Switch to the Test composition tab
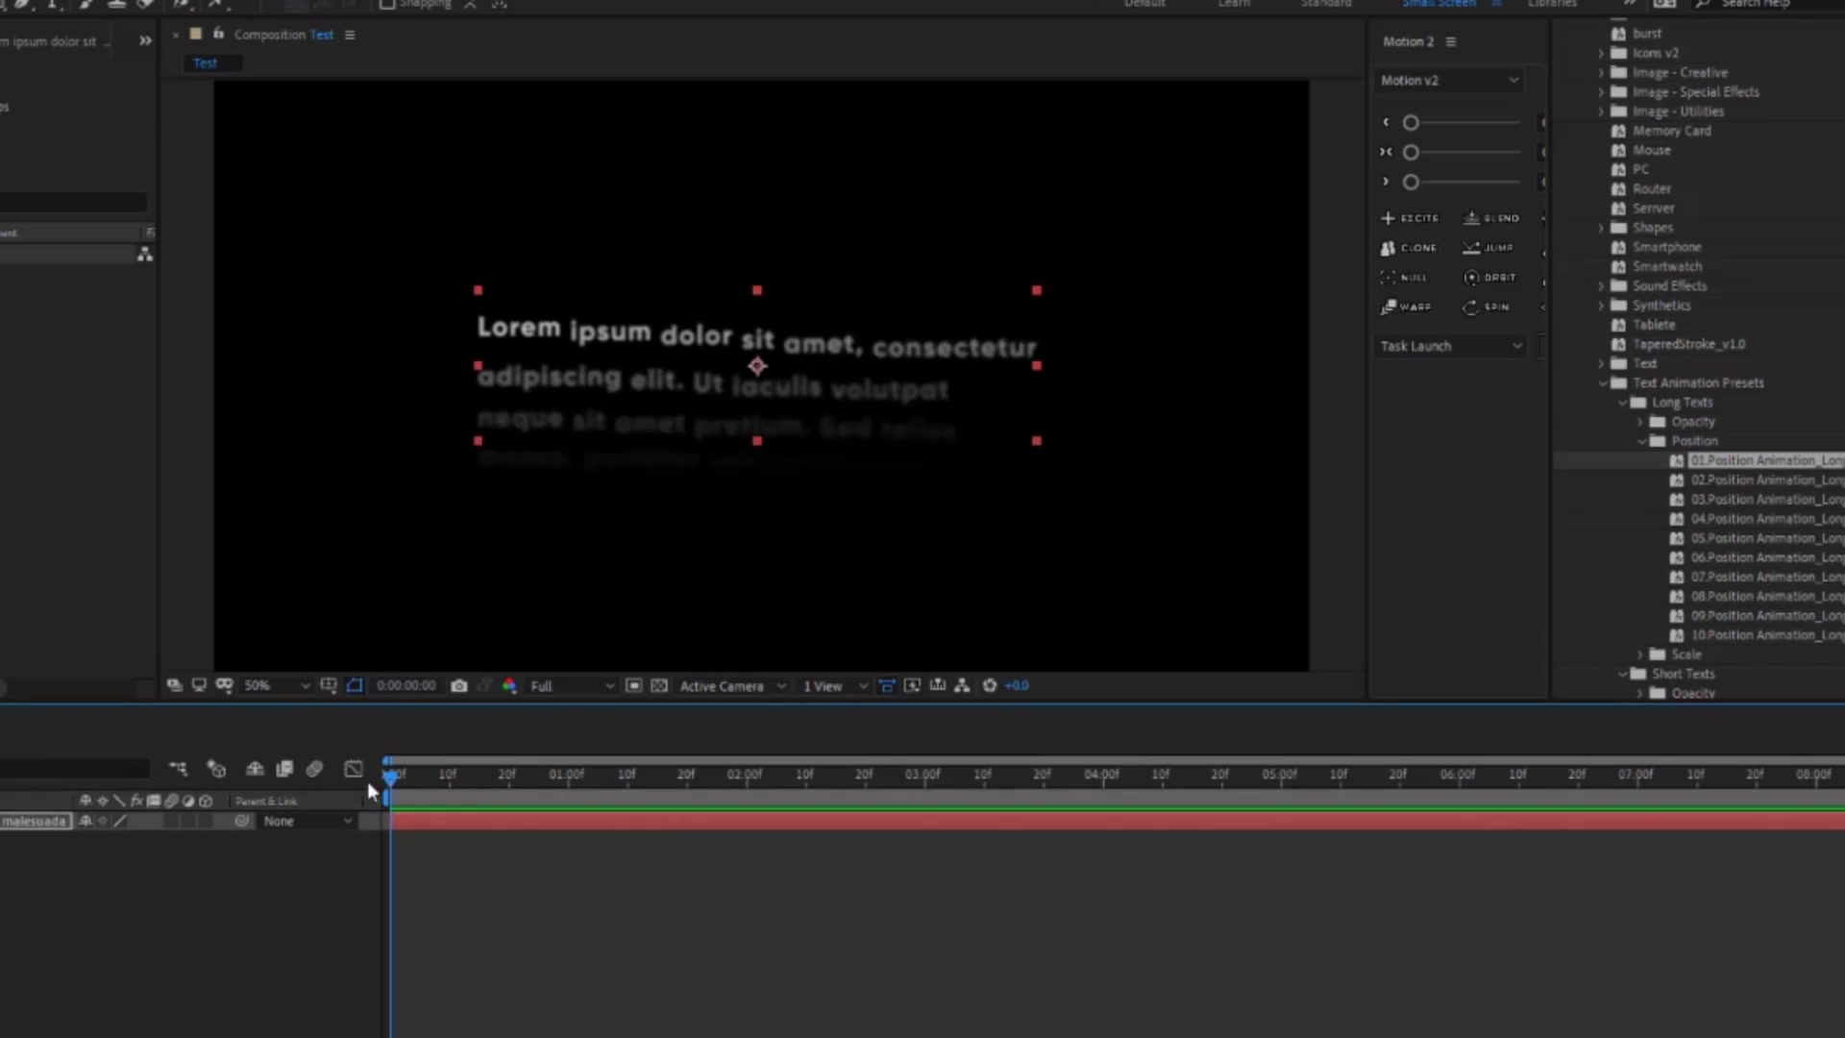 coord(206,63)
